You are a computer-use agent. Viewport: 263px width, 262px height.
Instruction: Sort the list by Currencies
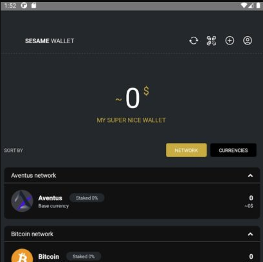point(233,150)
